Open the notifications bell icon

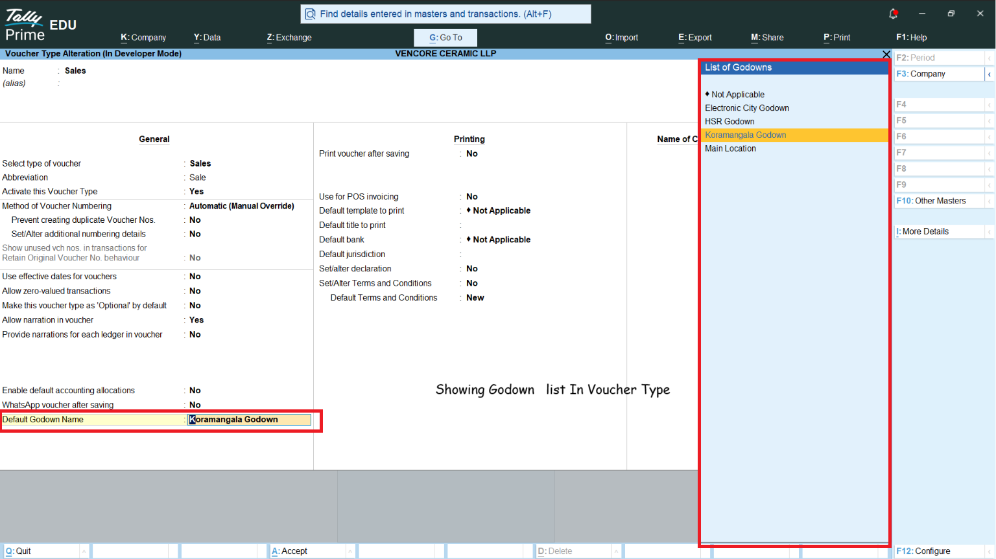pos(893,14)
